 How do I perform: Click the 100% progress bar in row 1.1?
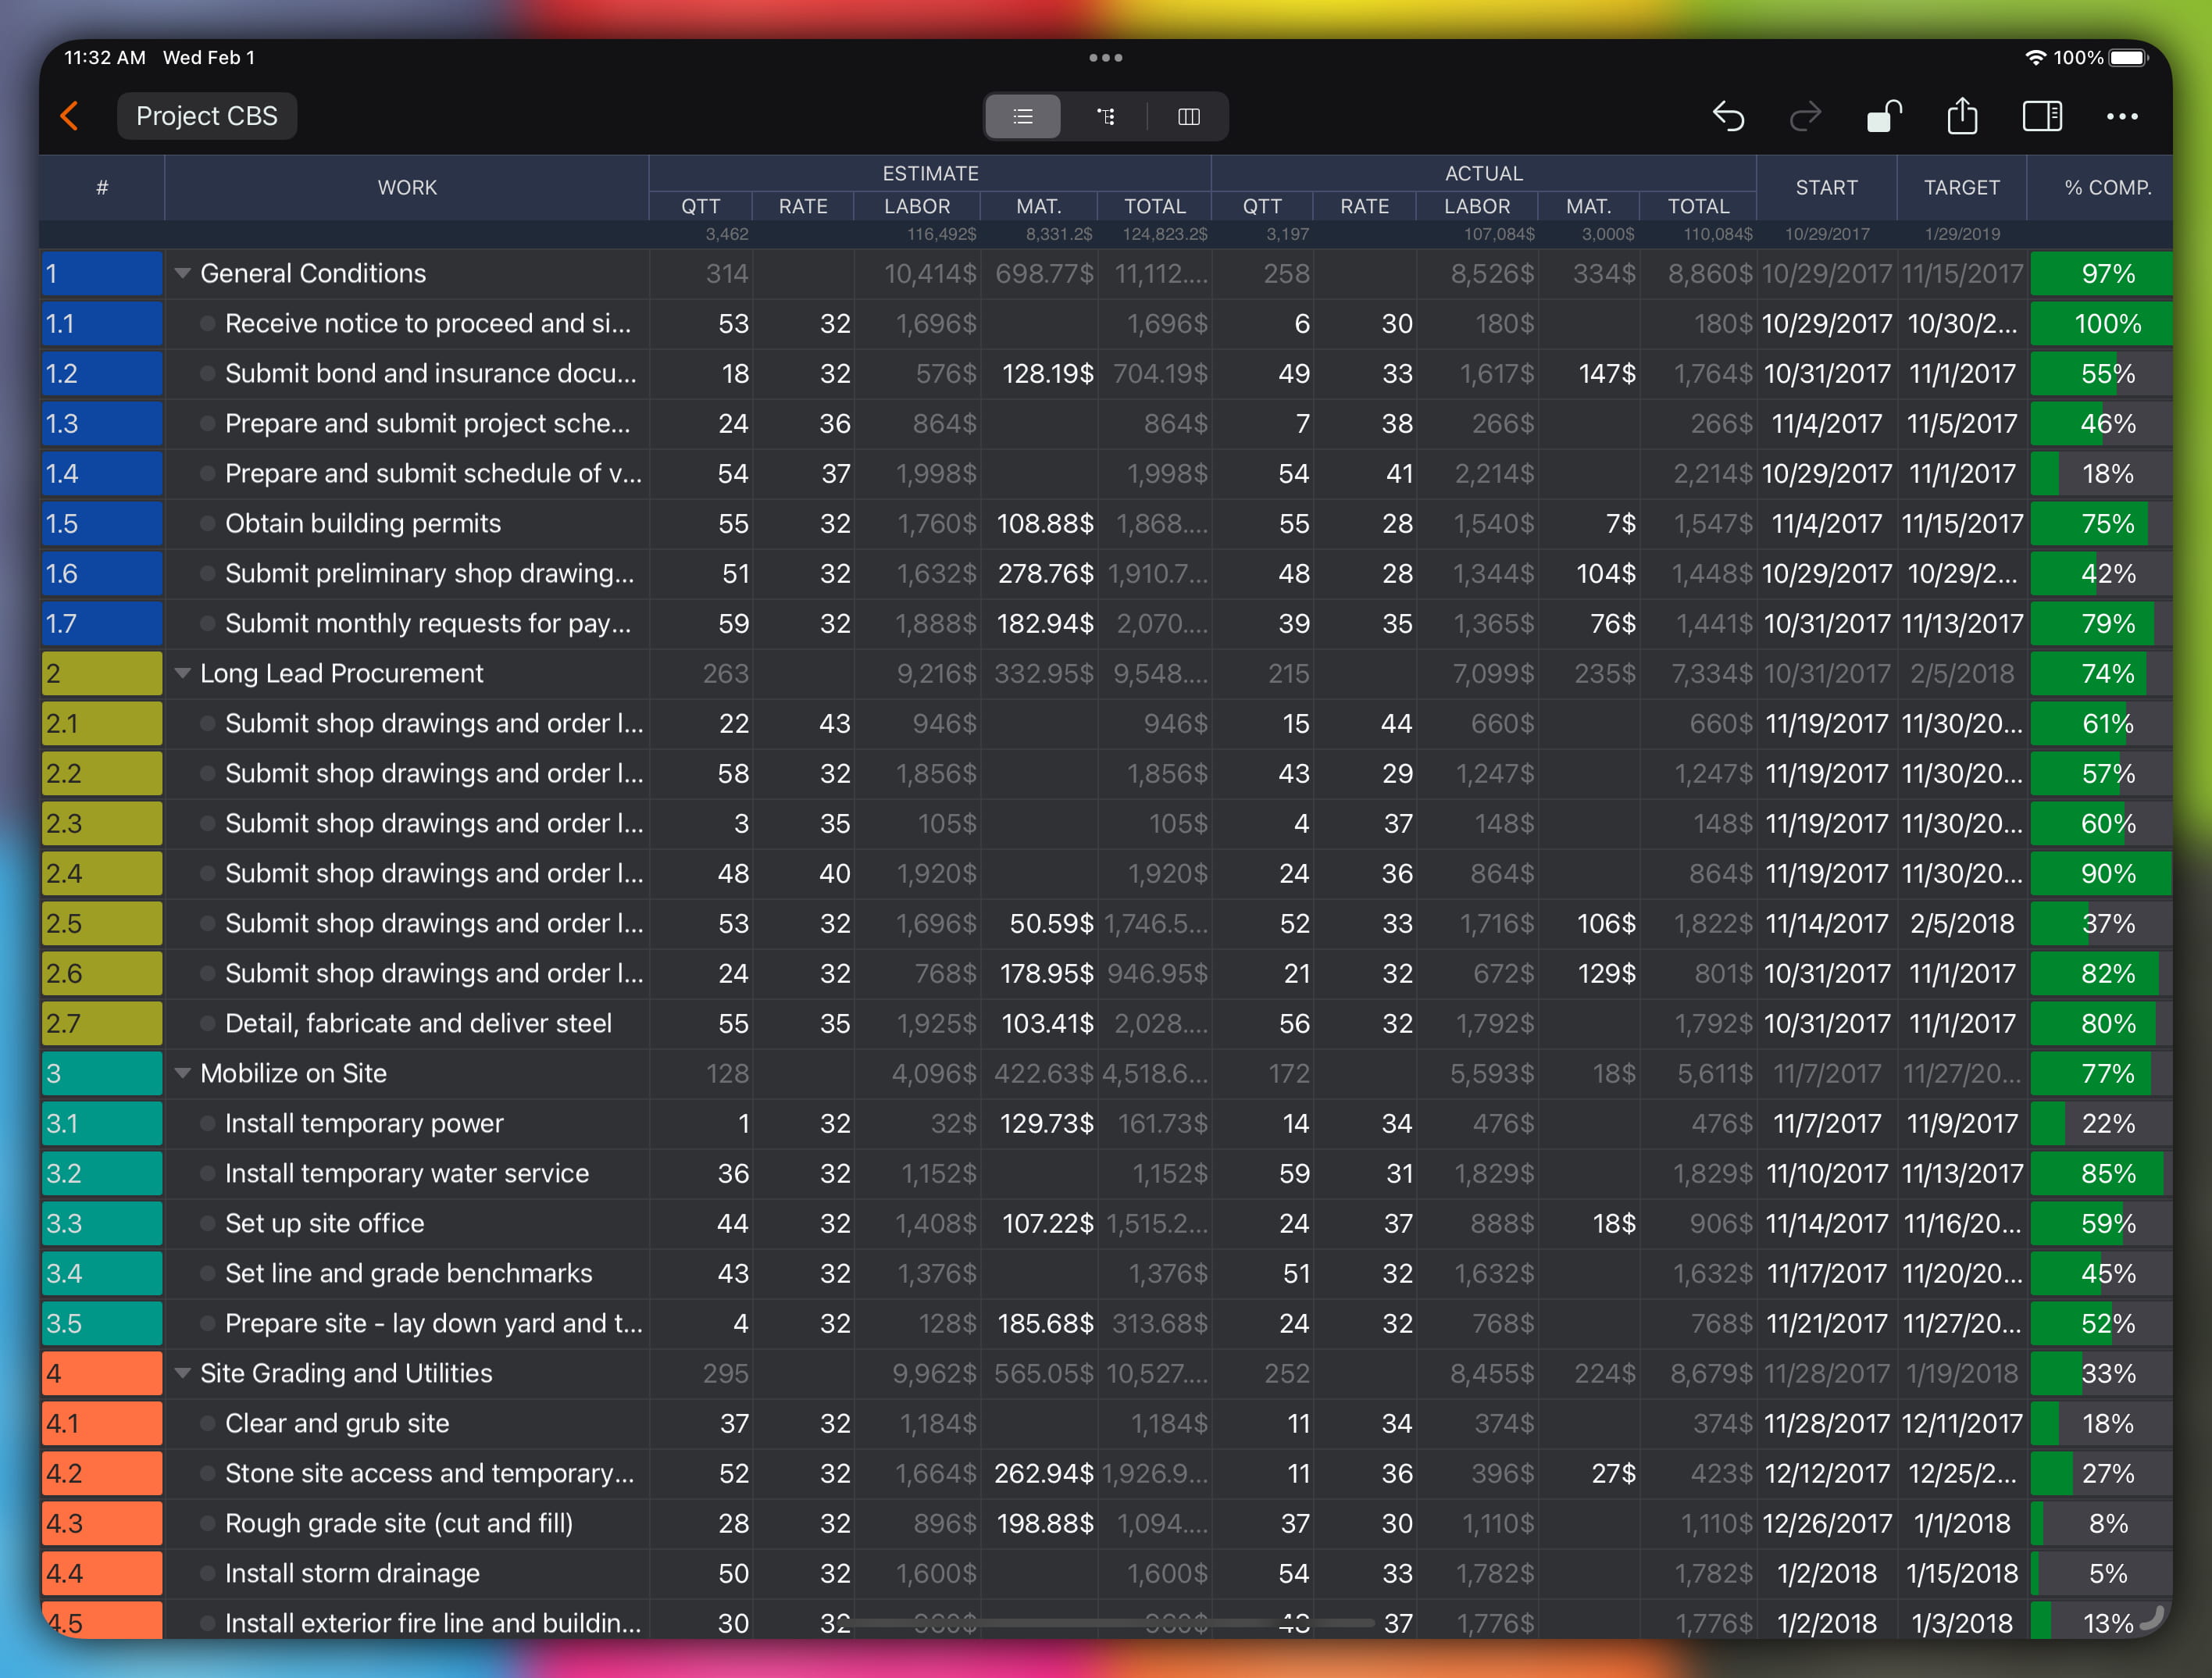tap(2101, 324)
